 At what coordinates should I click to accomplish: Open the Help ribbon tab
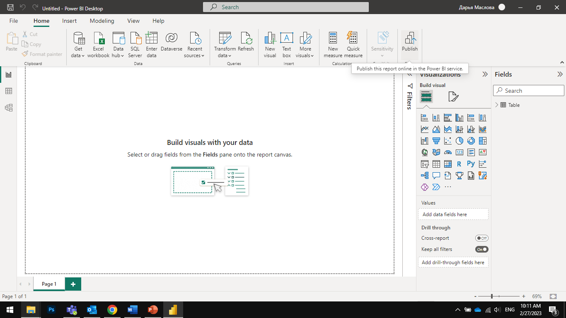[158, 21]
